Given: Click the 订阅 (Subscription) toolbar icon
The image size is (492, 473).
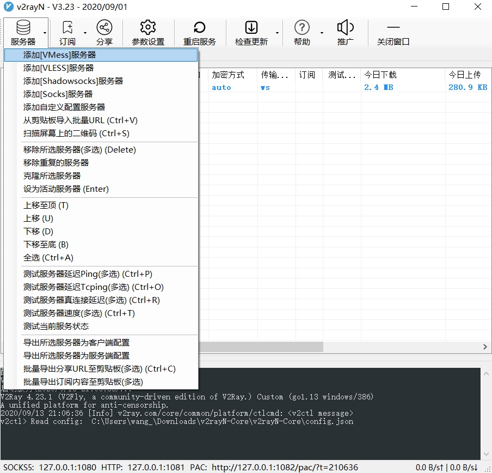Looking at the screenshot, I should 67,33.
